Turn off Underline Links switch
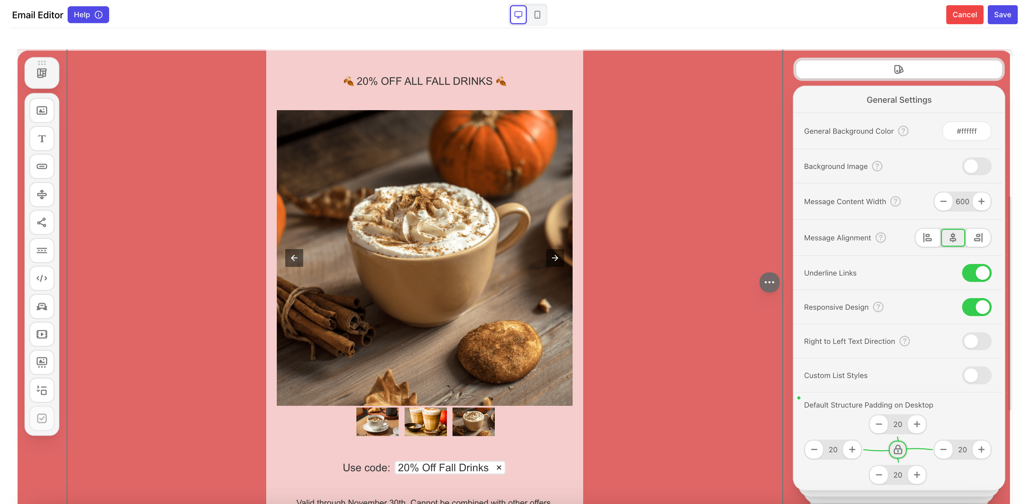 pyautogui.click(x=976, y=273)
